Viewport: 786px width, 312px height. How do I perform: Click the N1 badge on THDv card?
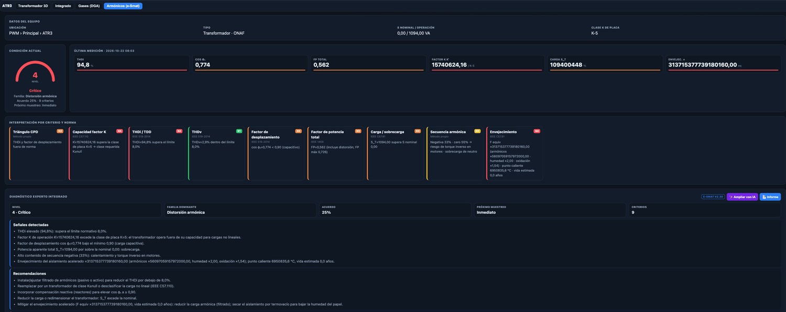tap(239, 131)
